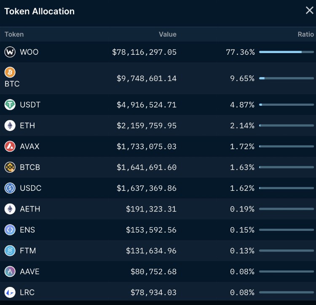Sort by the Value column header
Screen dimensions: 316x305
pyautogui.click(x=167, y=35)
